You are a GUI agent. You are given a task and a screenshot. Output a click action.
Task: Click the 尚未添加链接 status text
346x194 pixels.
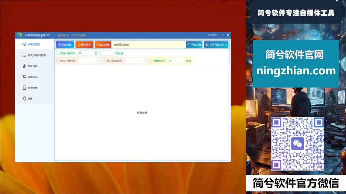coord(121,45)
